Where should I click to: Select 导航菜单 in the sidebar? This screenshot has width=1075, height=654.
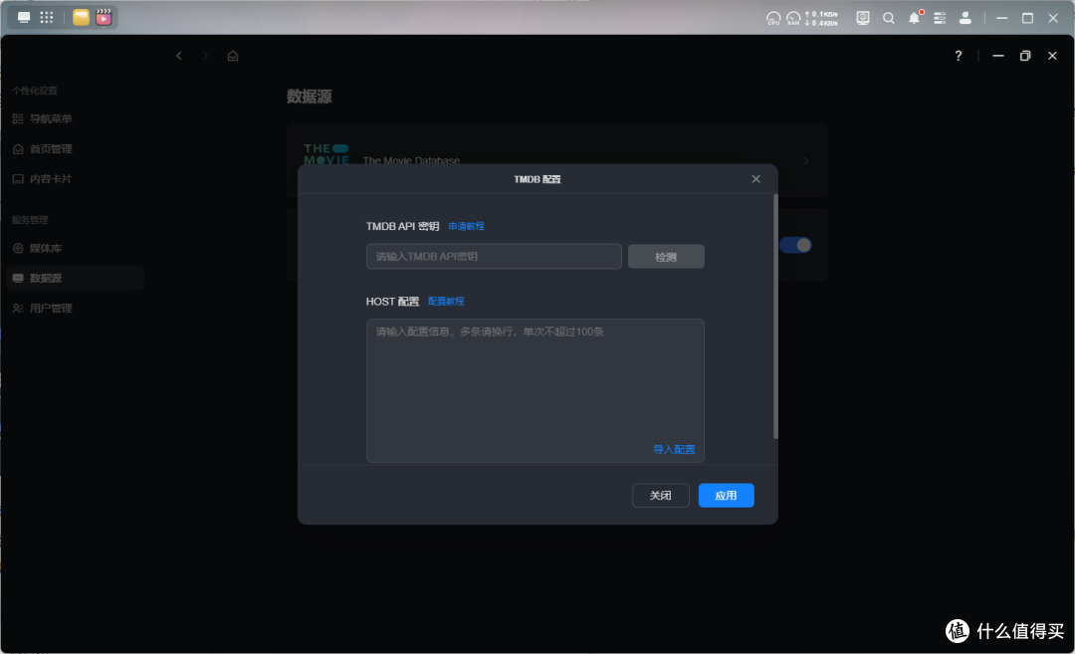click(x=75, y=118)
